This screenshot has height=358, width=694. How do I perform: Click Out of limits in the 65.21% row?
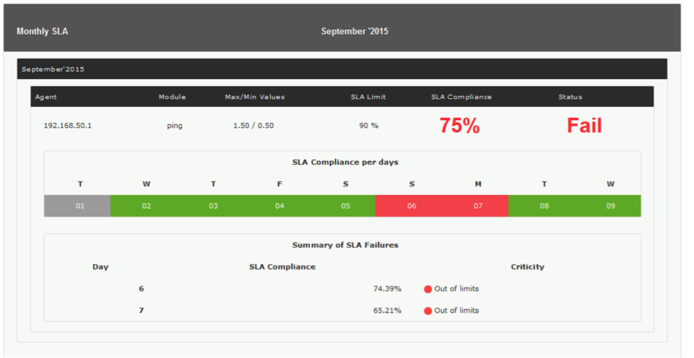pos(456,311)
